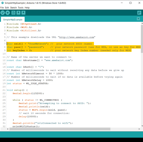Click the vertical scrollbar down arrow
The image size is (143, 142).
(142, 126)
